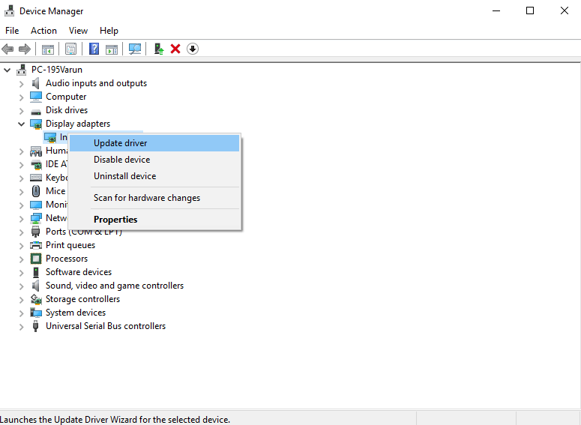The width and height of the screenshot is (581, 425).
Task: Select the Universal Serial Bus controllers label
Action: (106, 326)
